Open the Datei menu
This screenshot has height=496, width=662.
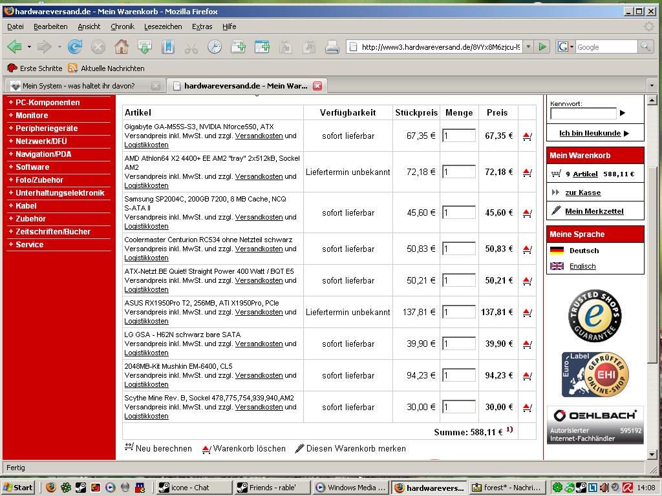pyautogui.click(x=16, y=26)
